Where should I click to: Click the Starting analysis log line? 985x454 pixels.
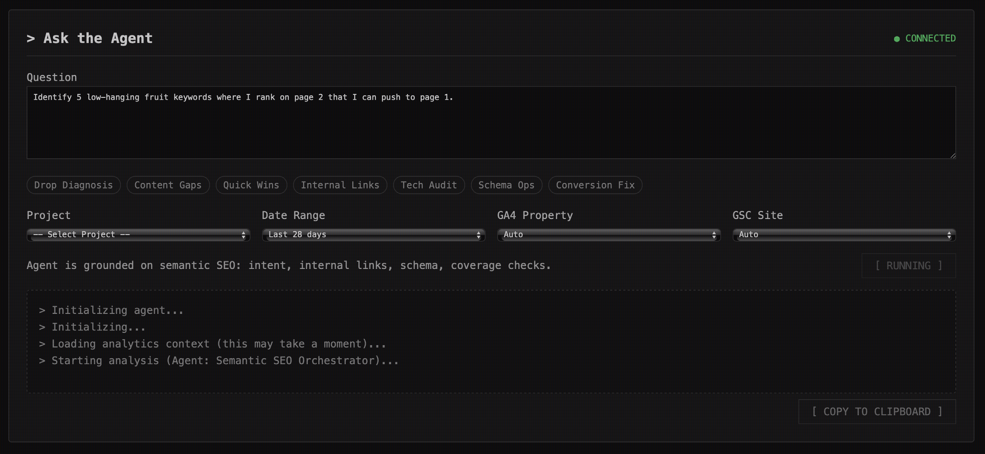219,360
